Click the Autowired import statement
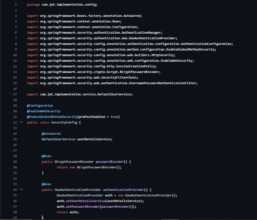Screen dimensions: 257x220 pos(84,16)
